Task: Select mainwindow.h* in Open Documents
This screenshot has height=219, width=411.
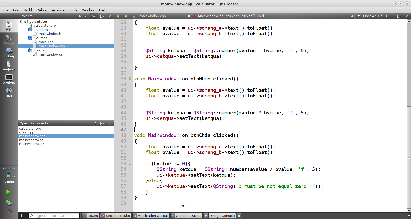Action: point(31,140)
